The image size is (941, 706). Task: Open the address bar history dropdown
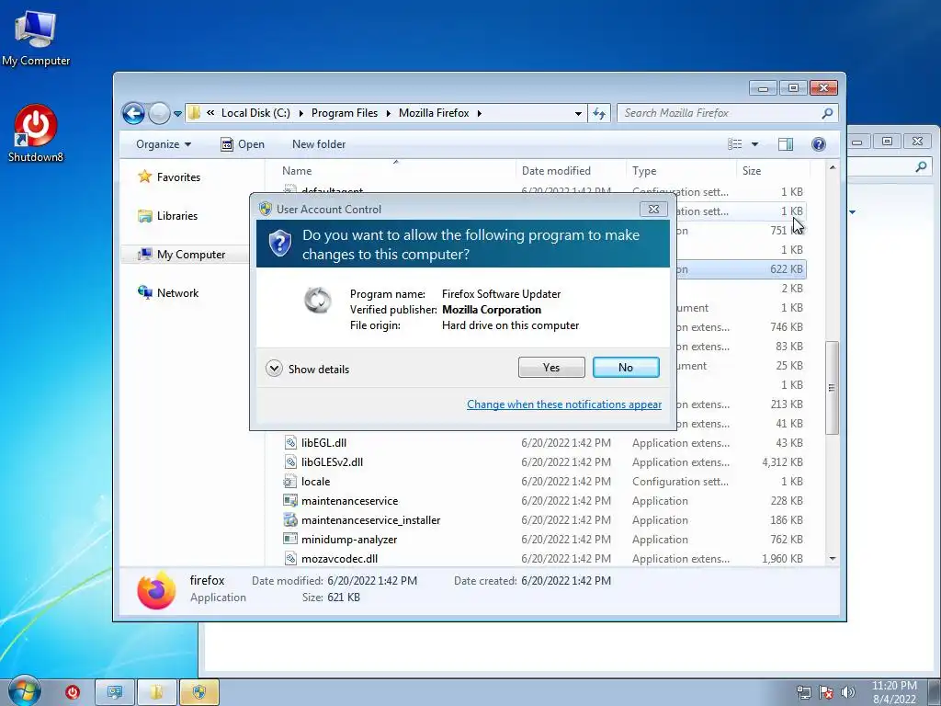578,113
